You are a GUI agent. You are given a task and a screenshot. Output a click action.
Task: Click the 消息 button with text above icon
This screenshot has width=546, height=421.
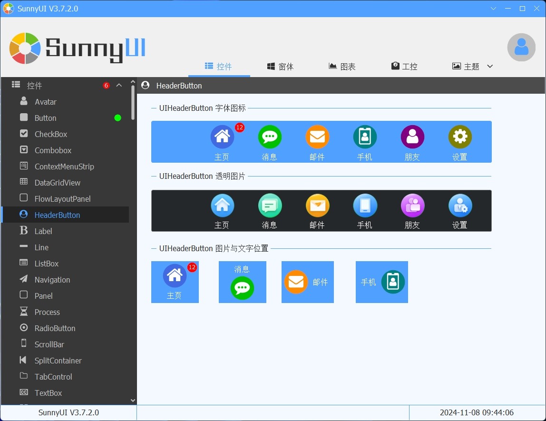[242, 282]
